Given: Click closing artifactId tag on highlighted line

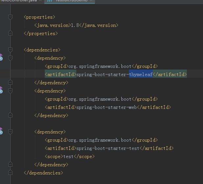Looking at the screenshot, I should pos(170,74).
